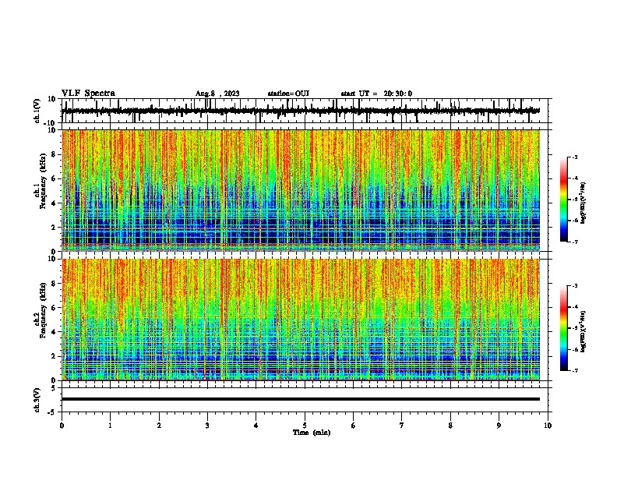The height and width of the screenshot is (477, 617).
Task: Click inside the ch.1 frequency spectrogram
Action: (x=301, y=190)
